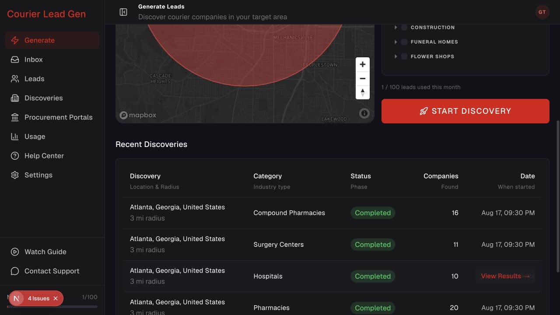Click the Contact Support chat bubble icon
This screenshot has width=560, height=315.
15,271
